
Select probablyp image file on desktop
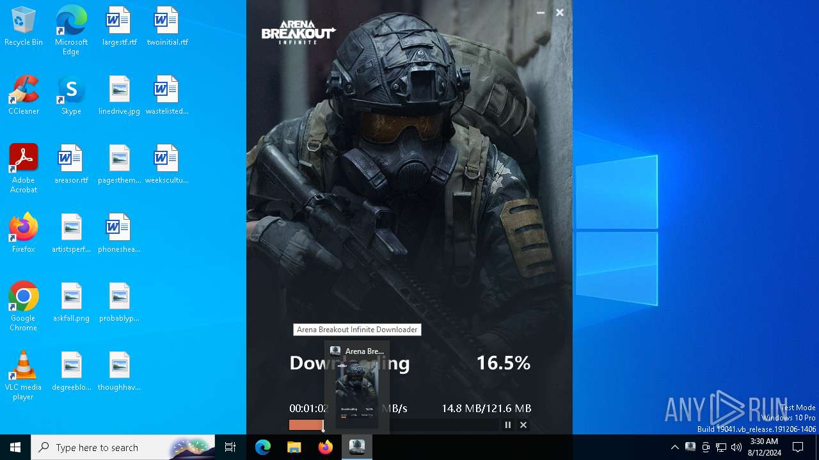(x=119, y=303)
